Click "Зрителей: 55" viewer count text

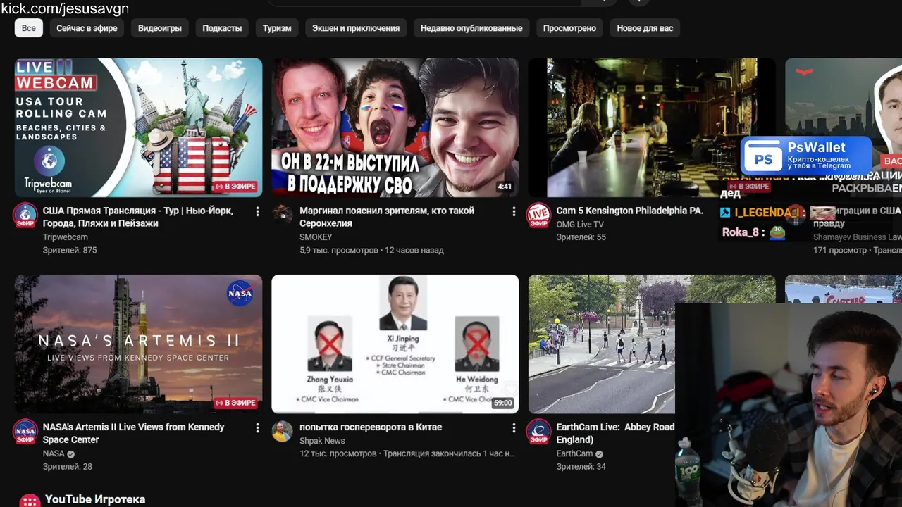pyautogui.click(x=581, y=237)
